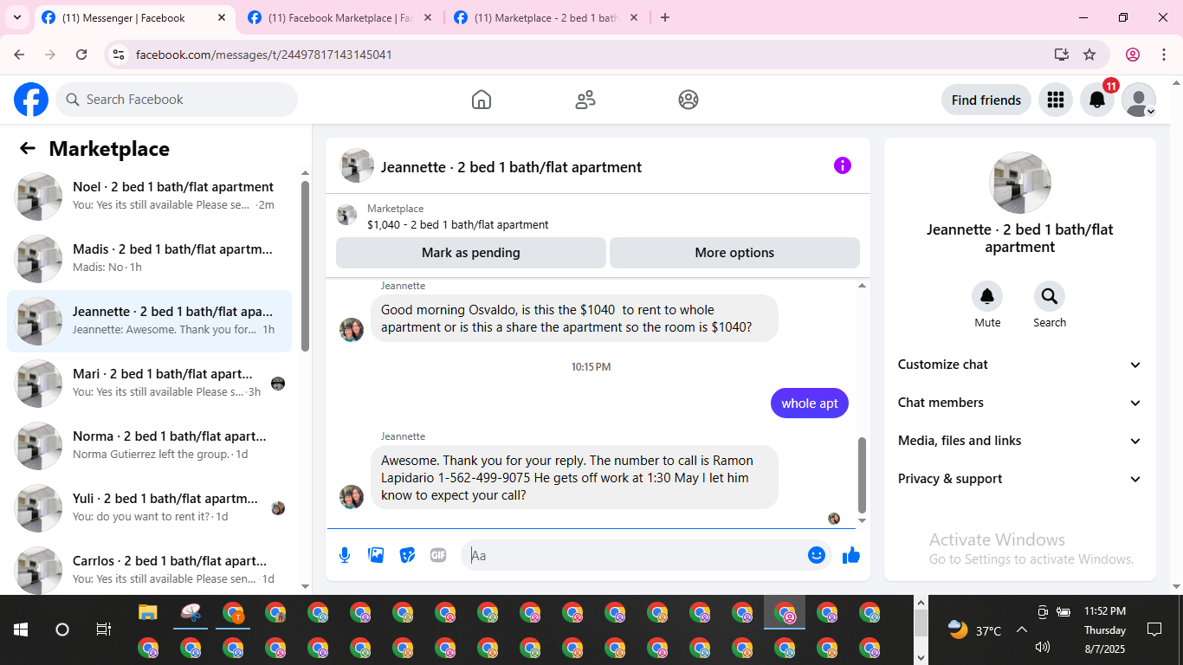Click the install app icon in the address bar

pos(1062,55)
